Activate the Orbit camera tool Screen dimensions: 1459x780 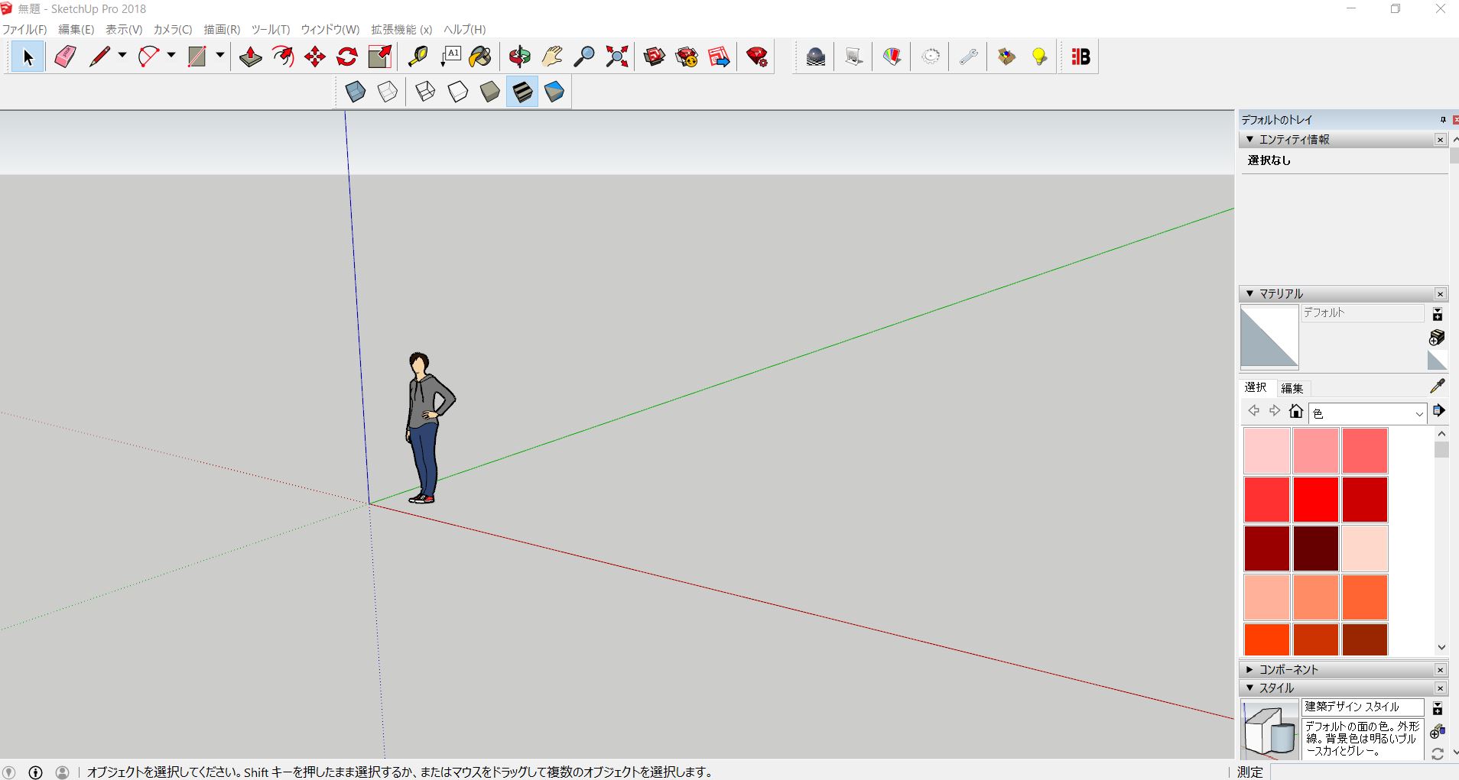[x=520, y=57]
